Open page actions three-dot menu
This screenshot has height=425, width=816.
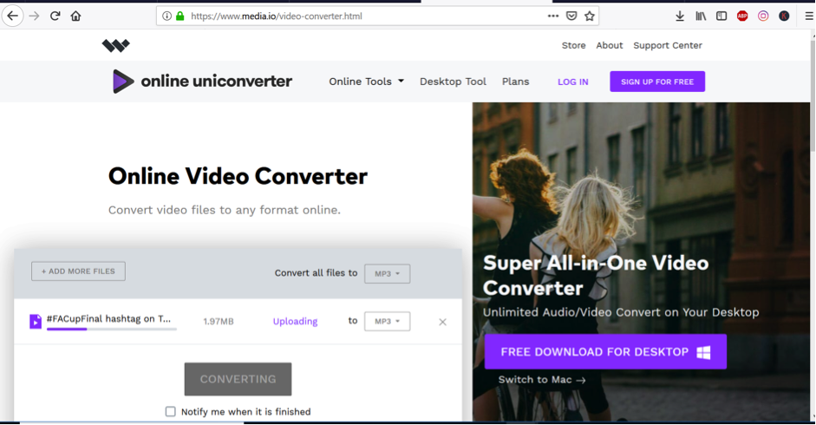(553, 16)
